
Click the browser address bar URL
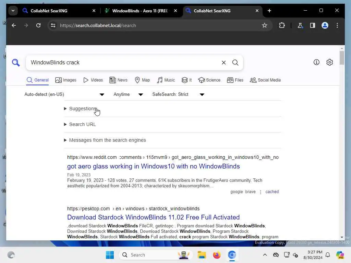coord(98,25)
